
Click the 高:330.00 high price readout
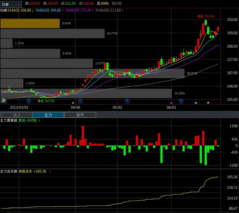point(50,3)
